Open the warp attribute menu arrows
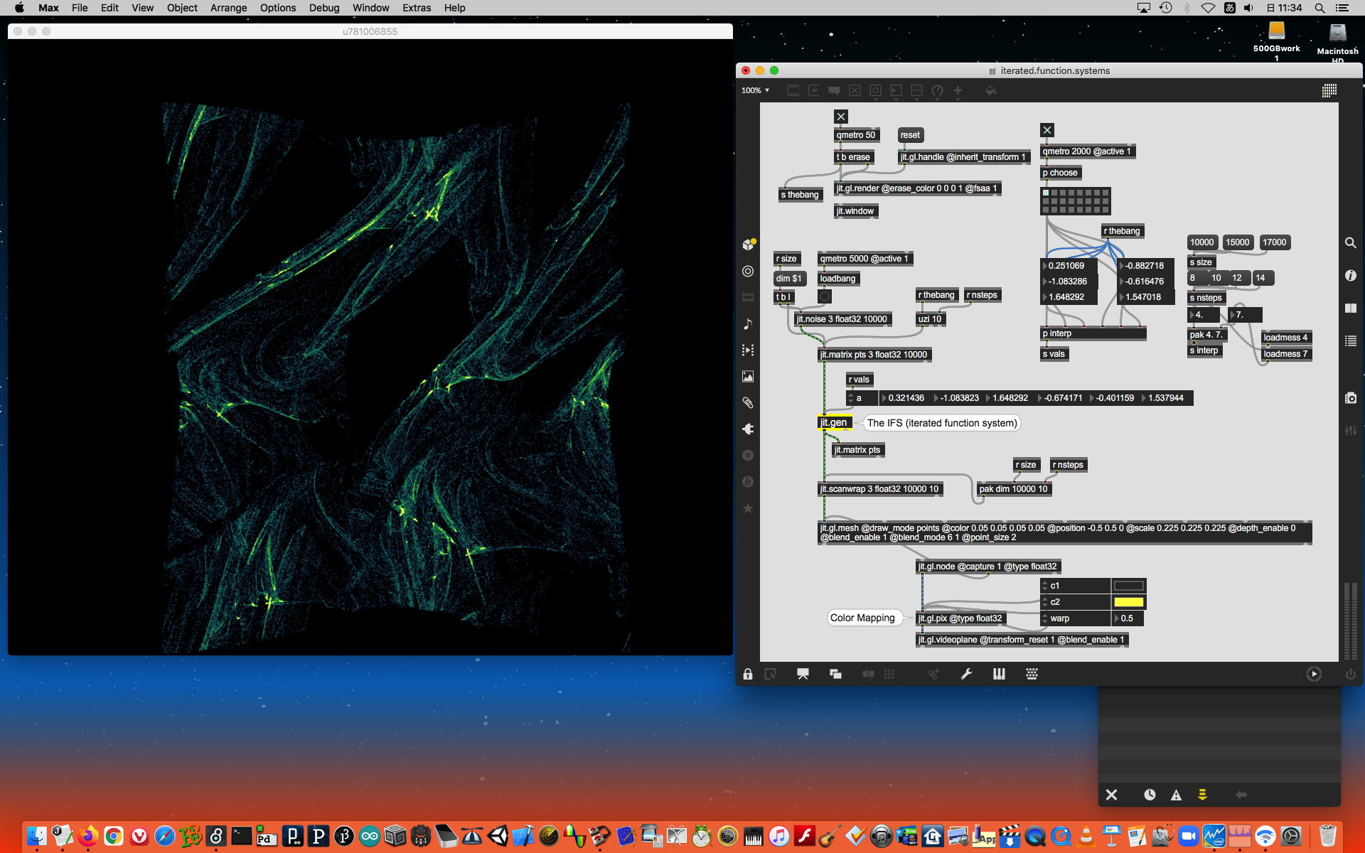The image size is (1365, 853). [x=1044, y=618]
